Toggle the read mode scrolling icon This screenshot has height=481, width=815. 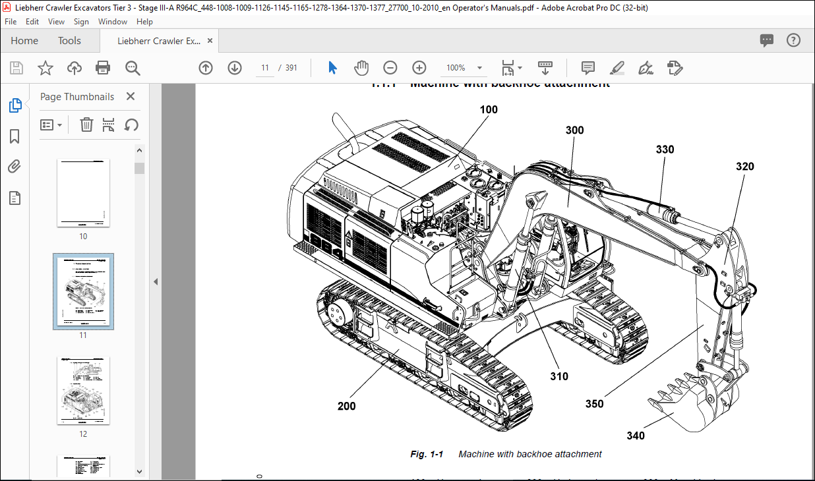tap(545, 68)
